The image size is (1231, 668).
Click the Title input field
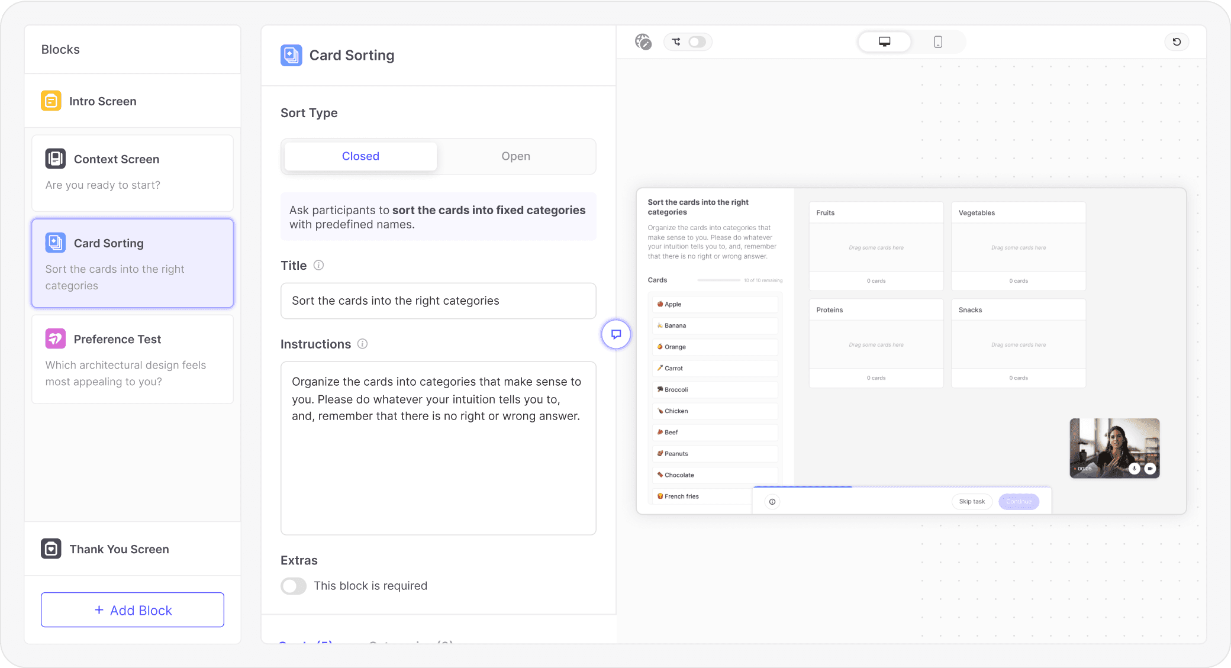pos(438,301)
